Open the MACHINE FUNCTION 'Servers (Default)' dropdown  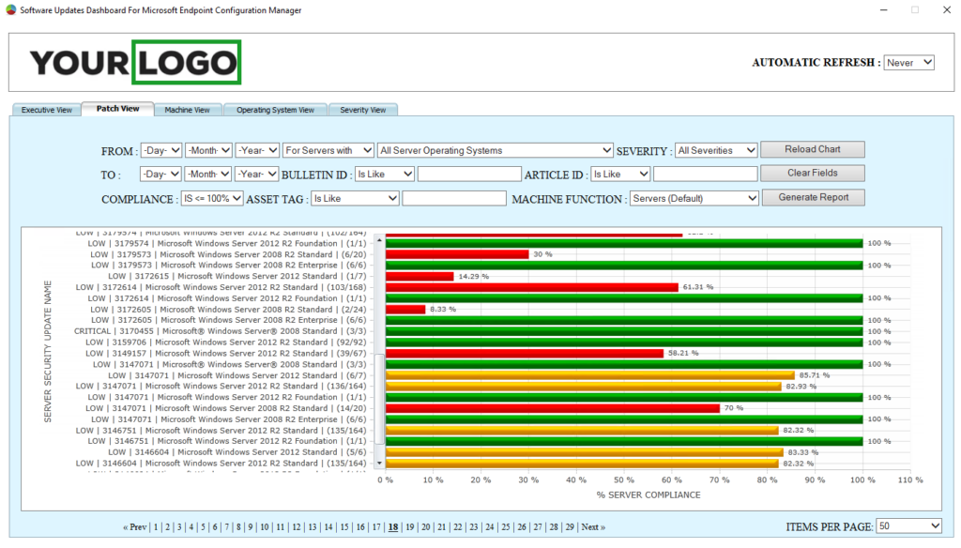[694, 198]
